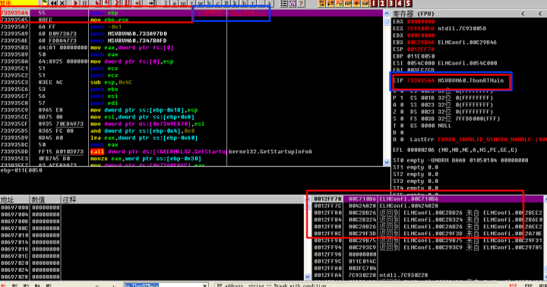Viewport: 547px width, 287px height.
Task: Select EAX 00000000 register row
Action: pyautogui.click(x=414, y=21)
